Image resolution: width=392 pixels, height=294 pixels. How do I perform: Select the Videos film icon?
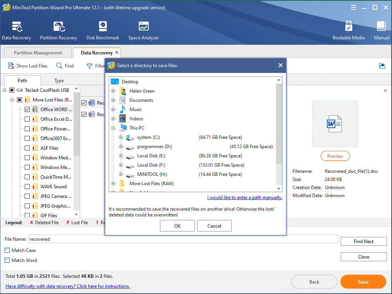[123, 118]
